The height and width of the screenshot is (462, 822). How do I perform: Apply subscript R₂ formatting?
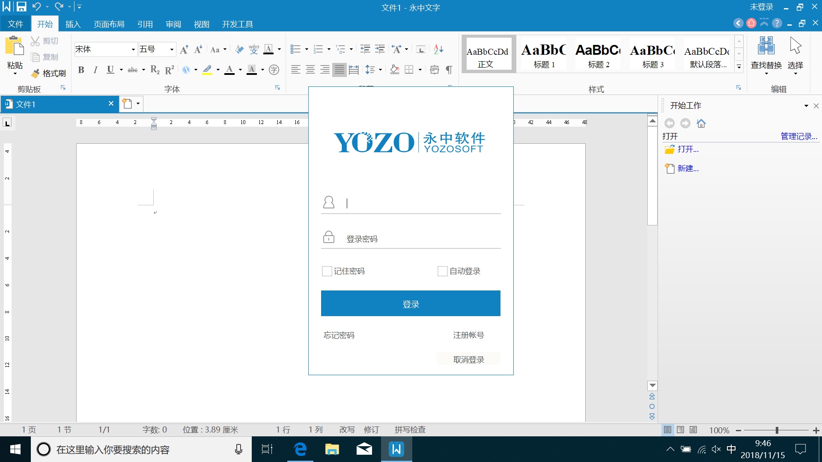155,70
